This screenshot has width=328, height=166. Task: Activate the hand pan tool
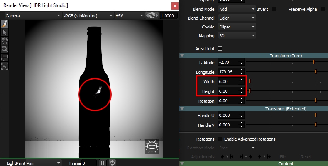point(4,41)
